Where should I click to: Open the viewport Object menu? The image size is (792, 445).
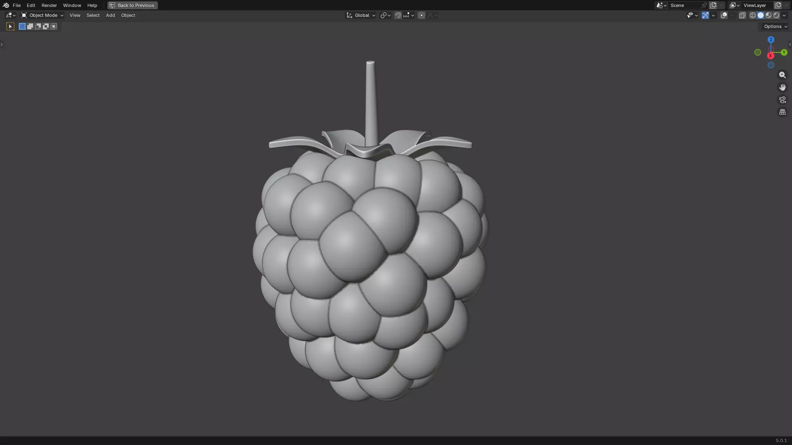[x=128, y=15]
